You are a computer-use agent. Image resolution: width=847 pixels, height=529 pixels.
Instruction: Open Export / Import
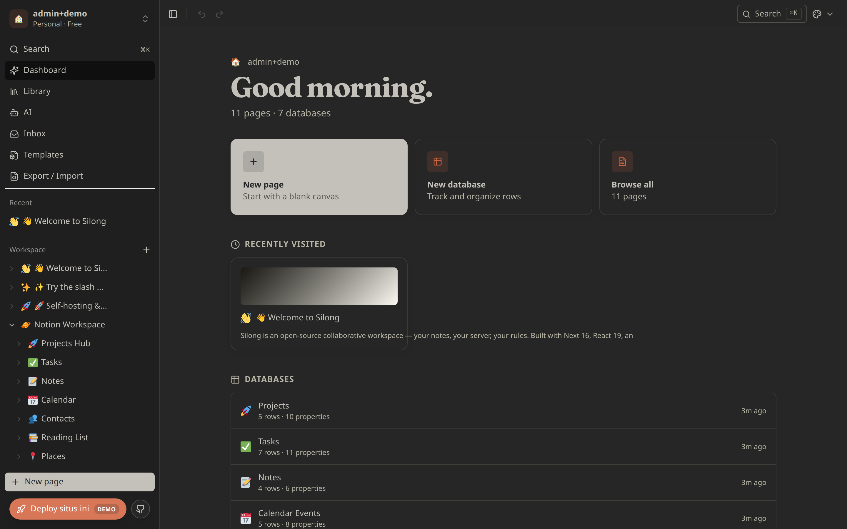click(x=80, y=176)
